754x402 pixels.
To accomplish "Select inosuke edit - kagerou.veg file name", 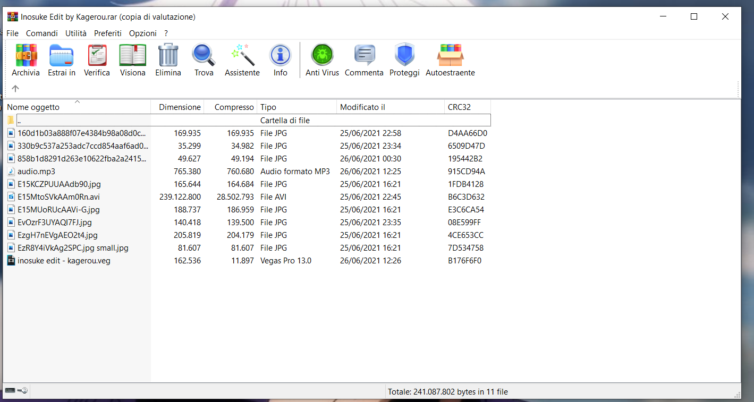I will click(x=64, y=261).
